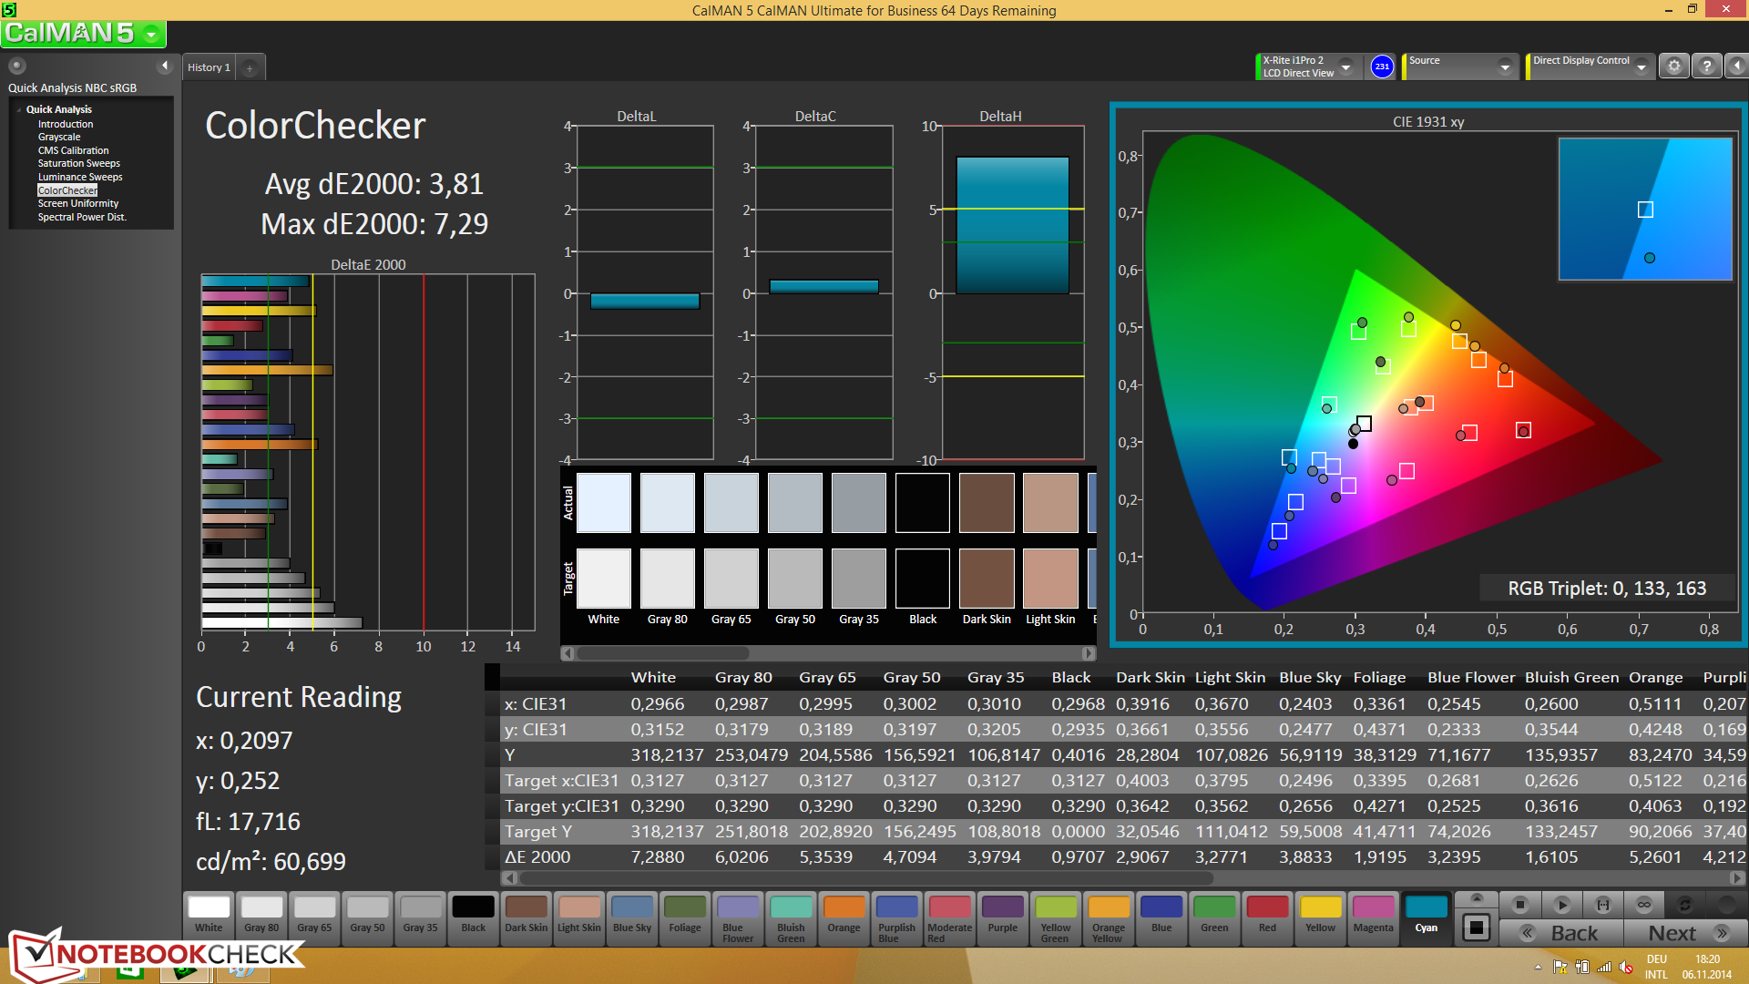Expand the Source dropdown

point(1504,67)
